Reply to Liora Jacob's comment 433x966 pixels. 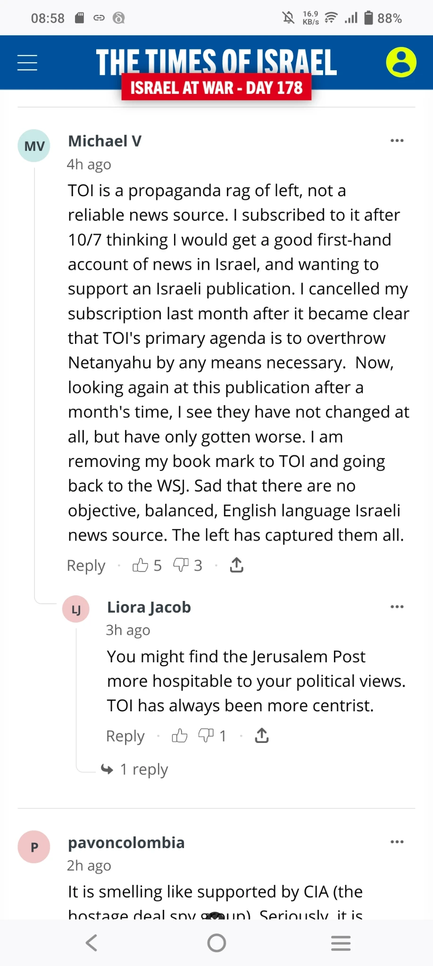click(x=125, y=736)
